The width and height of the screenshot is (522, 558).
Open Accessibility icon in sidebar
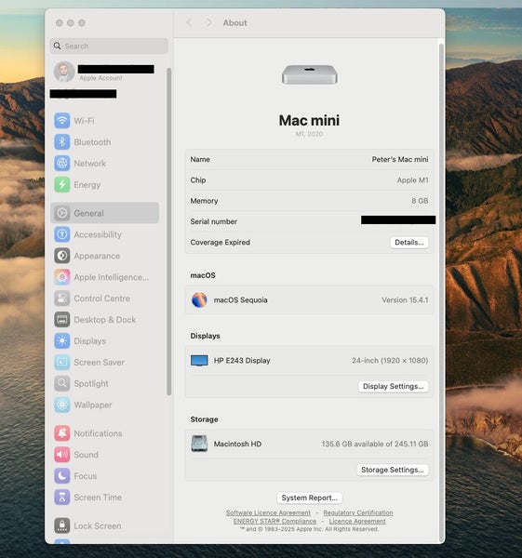pyautogui.click(x=62, y=234)
